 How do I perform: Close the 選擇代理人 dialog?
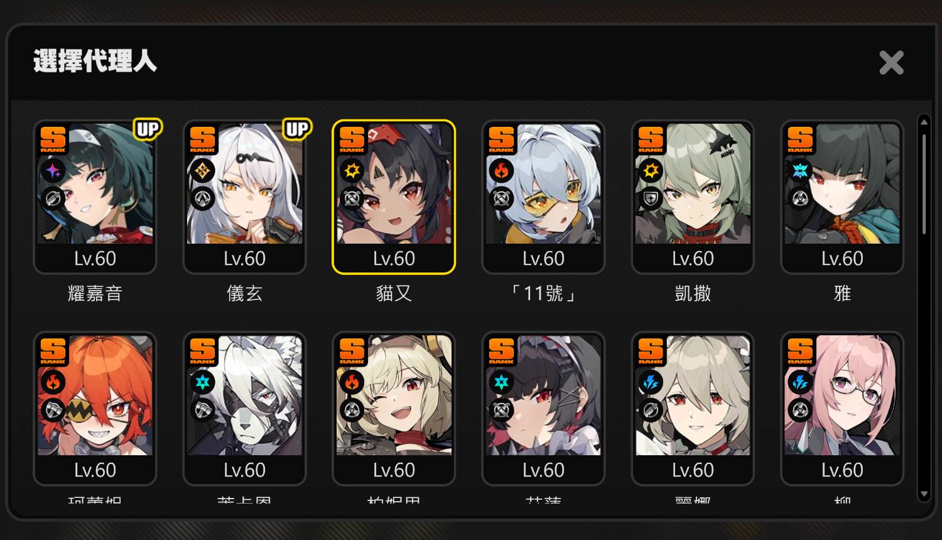click(891, 63)
